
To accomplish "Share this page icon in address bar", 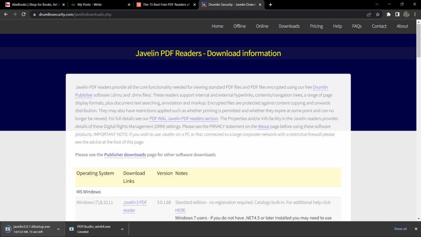I will coord(369,15).
